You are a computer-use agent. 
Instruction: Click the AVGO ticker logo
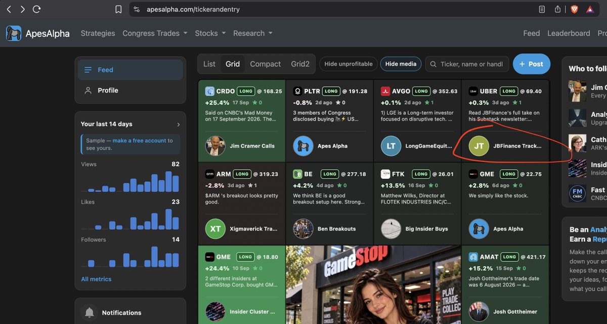(385, 91)
